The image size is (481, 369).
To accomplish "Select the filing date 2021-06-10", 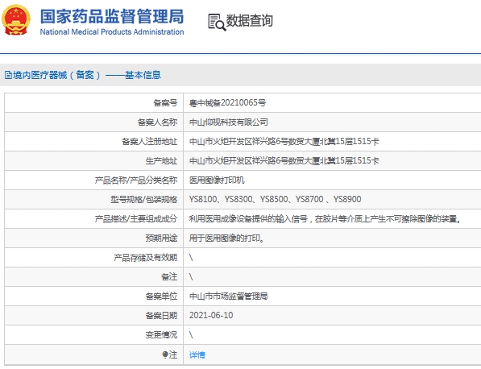I will (211, 315).
